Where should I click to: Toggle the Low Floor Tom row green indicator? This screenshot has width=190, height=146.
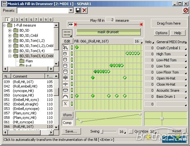[x=72, y=72]
